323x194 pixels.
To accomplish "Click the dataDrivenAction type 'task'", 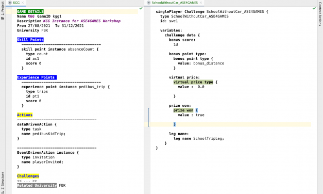I will coord(37,129).
